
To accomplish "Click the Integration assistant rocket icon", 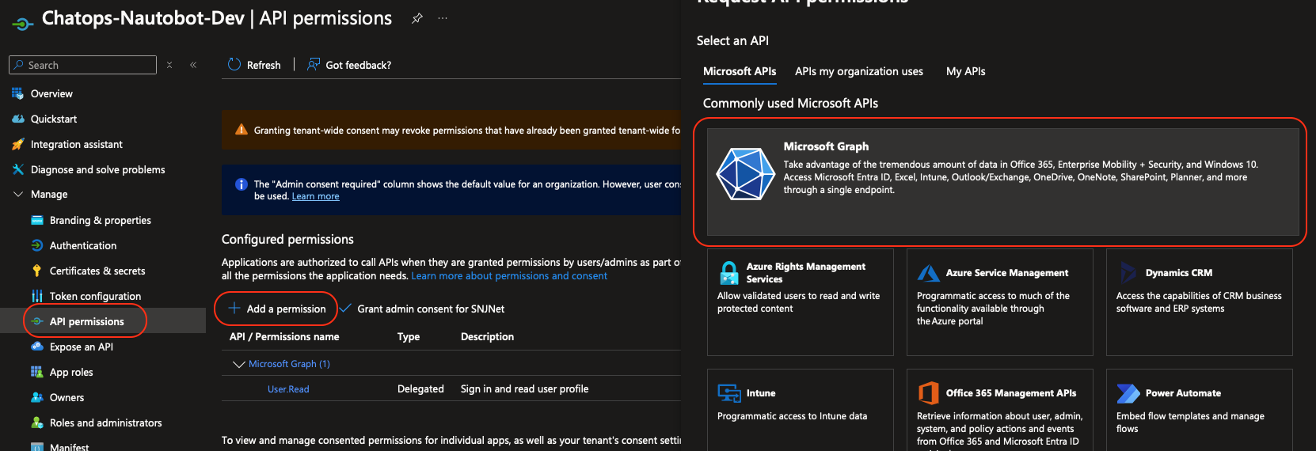I will tap(17, 144).
